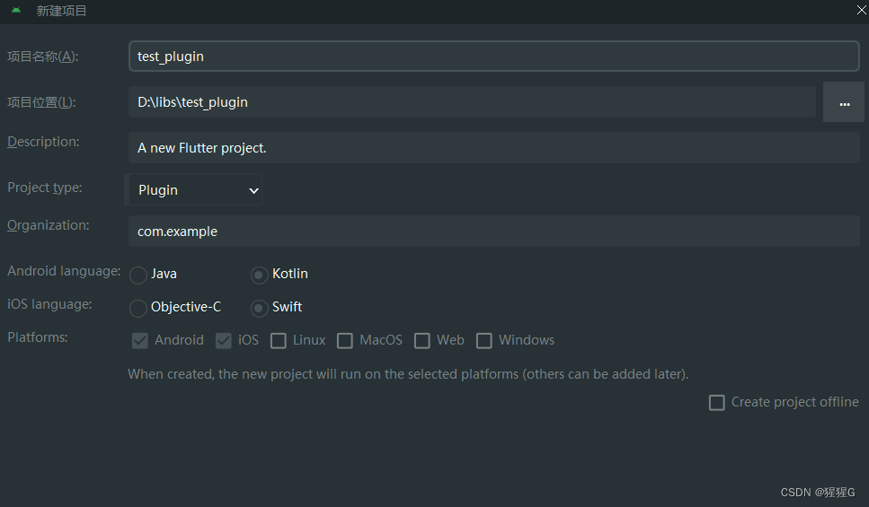Image resolution: width=869 pixels, height=507 pixels.
Task: Toggle the iOS platform checkbox
Action: click(224, 341)
